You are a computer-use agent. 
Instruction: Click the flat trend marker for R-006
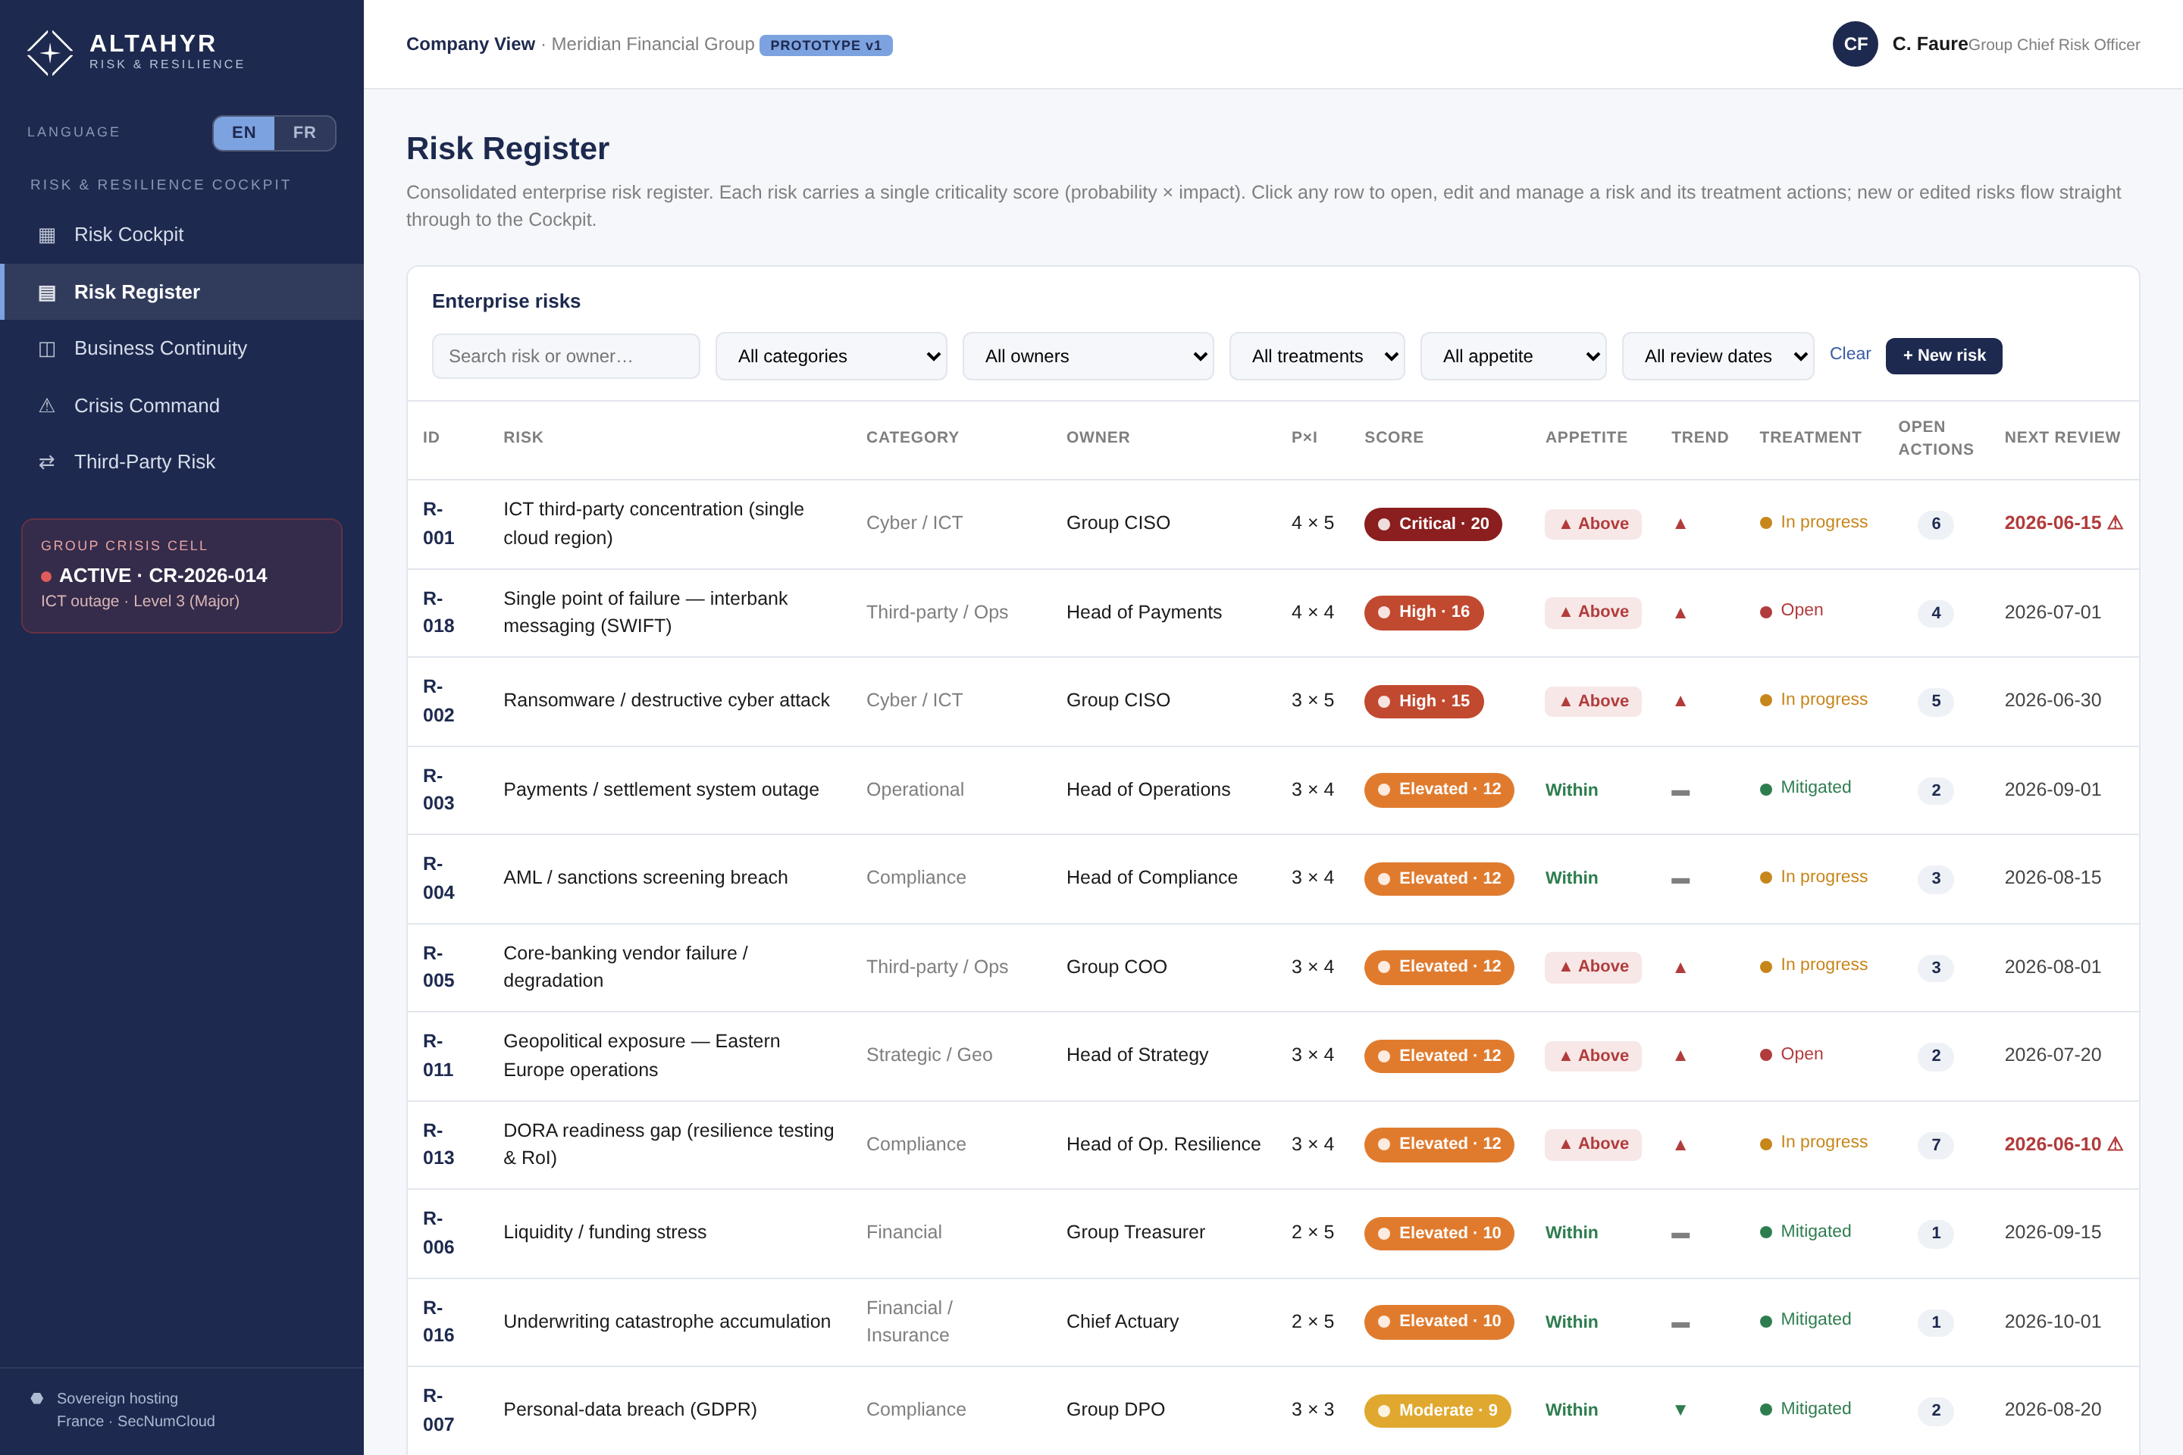pyautogui.click(x=1680, y=1235)
